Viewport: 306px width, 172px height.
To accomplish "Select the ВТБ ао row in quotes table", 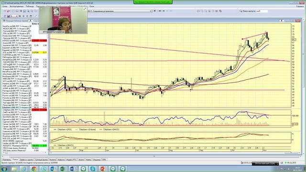I will (x=25, y=53).
